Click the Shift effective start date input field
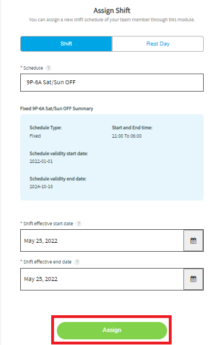The image size is (220, 345). pyautogui.click(x=102, y=240)
